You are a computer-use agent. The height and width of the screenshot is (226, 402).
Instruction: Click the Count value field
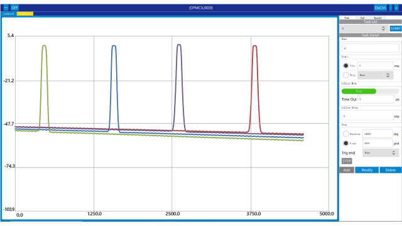click(378, 143)
